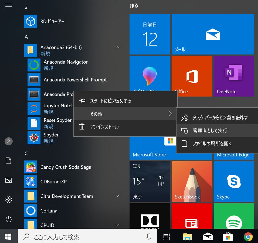Image resolution: width=258 pixels, height=243 pixels.
Task: Expand the CPUID folder chevron
Action: 117,225
